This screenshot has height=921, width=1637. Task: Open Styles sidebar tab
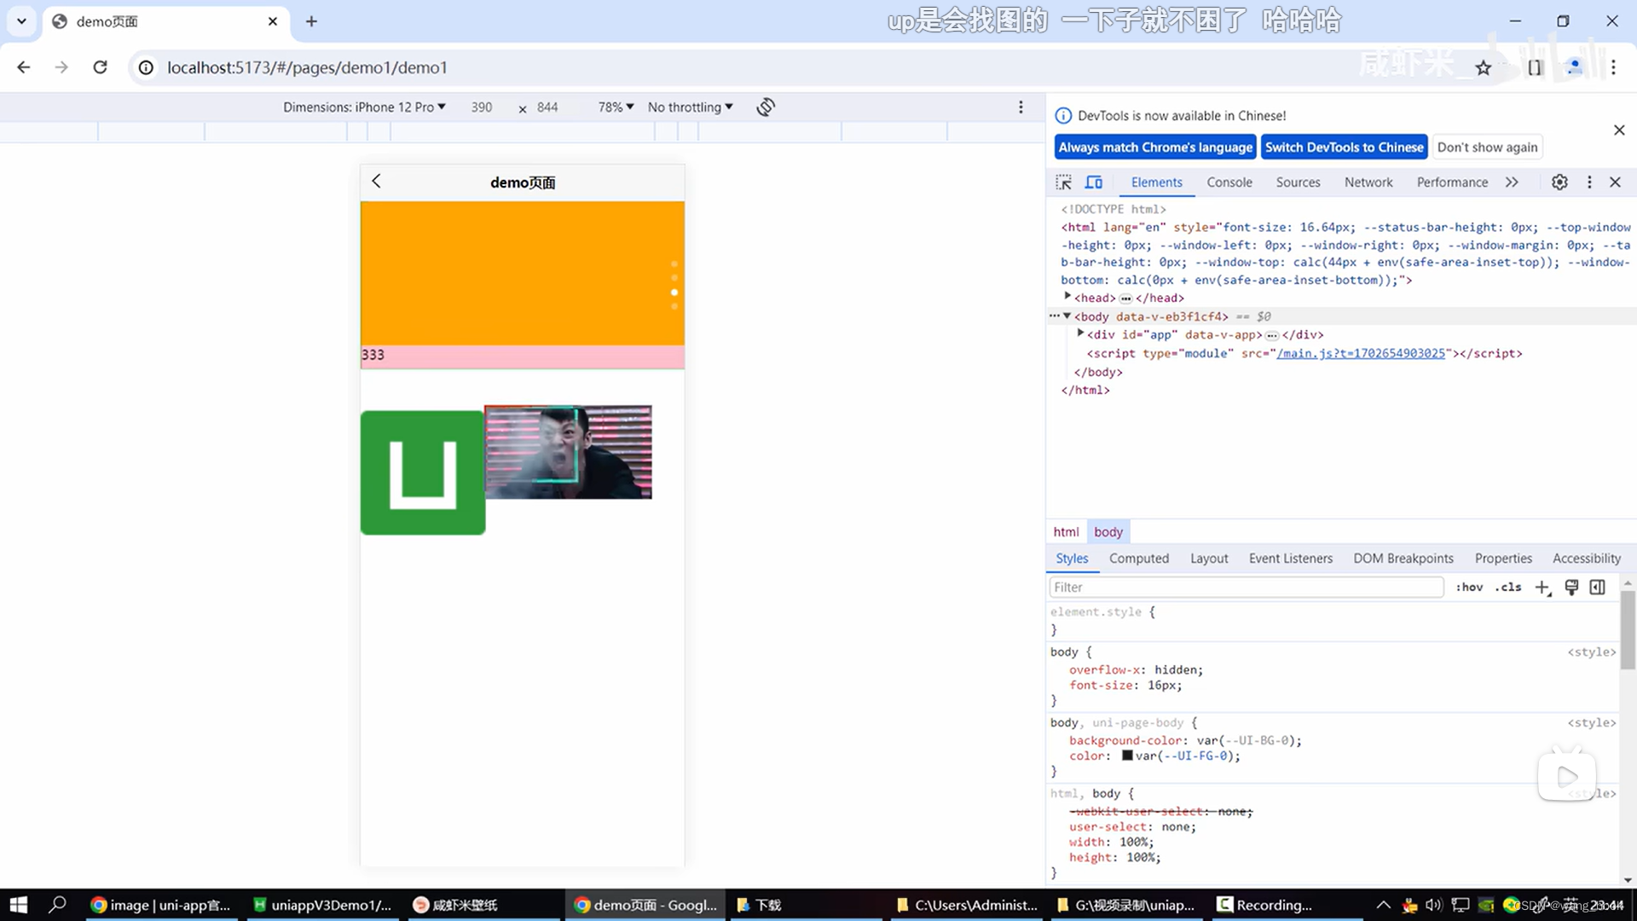click(x=1072, y=558)
